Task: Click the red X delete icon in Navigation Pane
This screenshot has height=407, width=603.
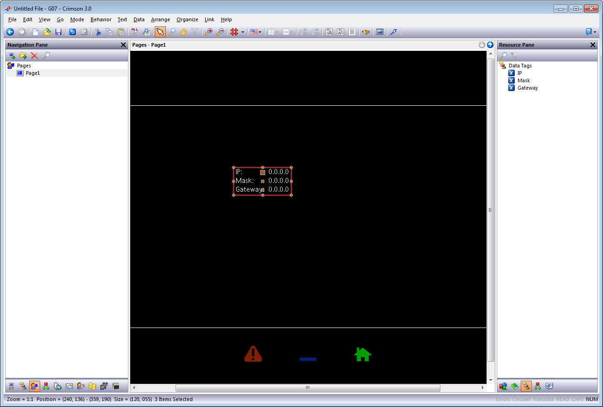Action: (35, 56)
